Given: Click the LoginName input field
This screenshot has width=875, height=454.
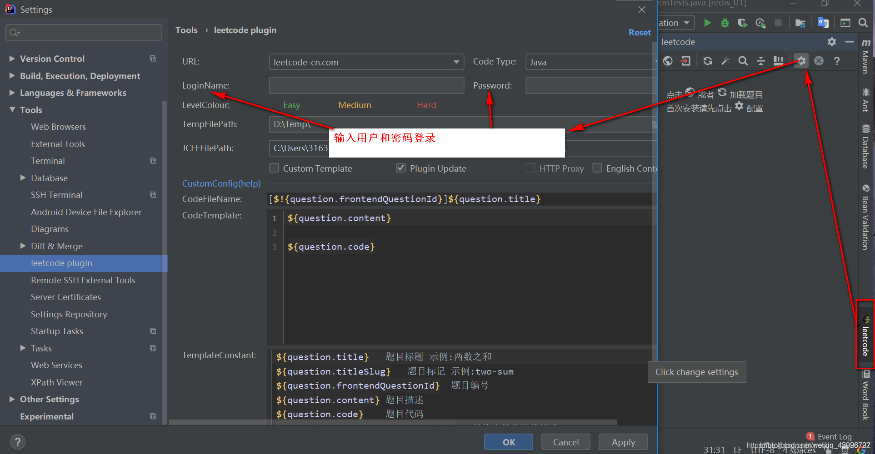Looking at the screenshot, I should tap(366, 85).
